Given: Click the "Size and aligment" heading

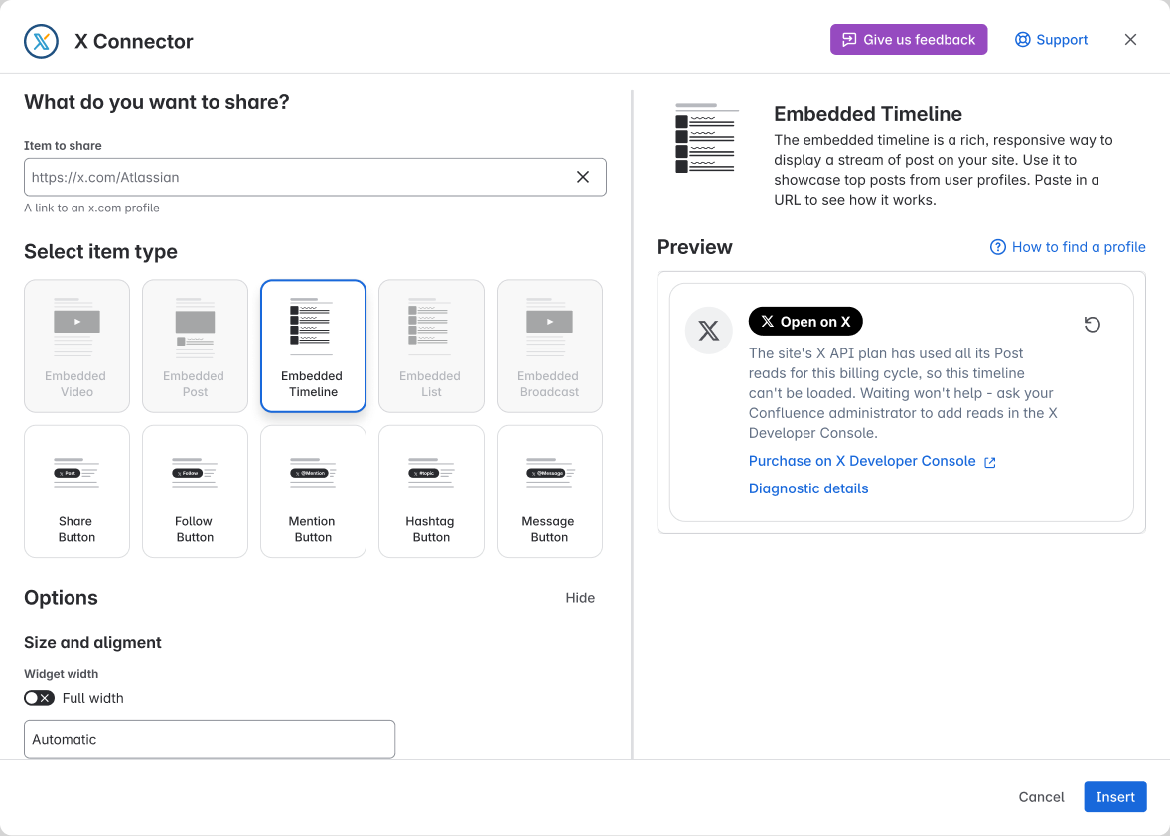Looking at the screenshot, I should pos(92,642).
